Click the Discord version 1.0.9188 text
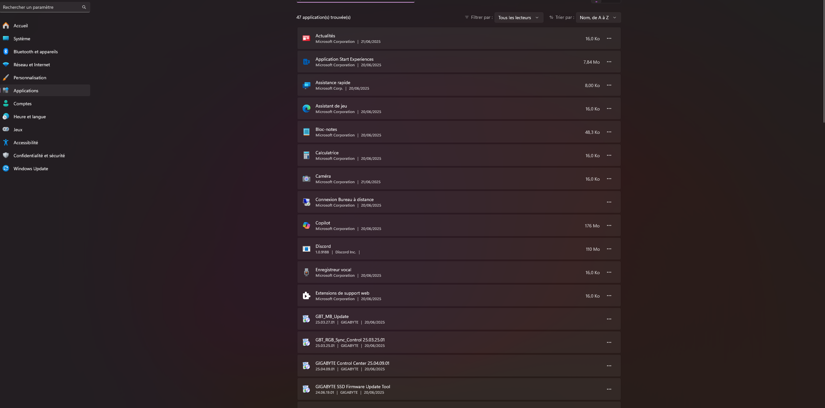This screenshot has width=825, height=408. (x=322, y=252)
